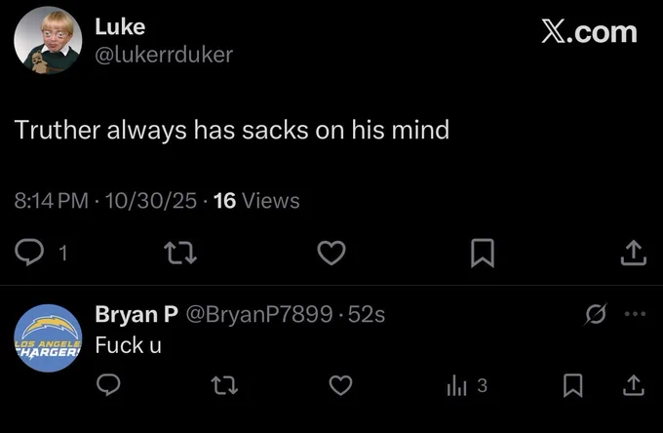This screenshot has height=433, width=663.
Task: Open three-dot menu on Bryan P's reply
Action: [635, 314]
